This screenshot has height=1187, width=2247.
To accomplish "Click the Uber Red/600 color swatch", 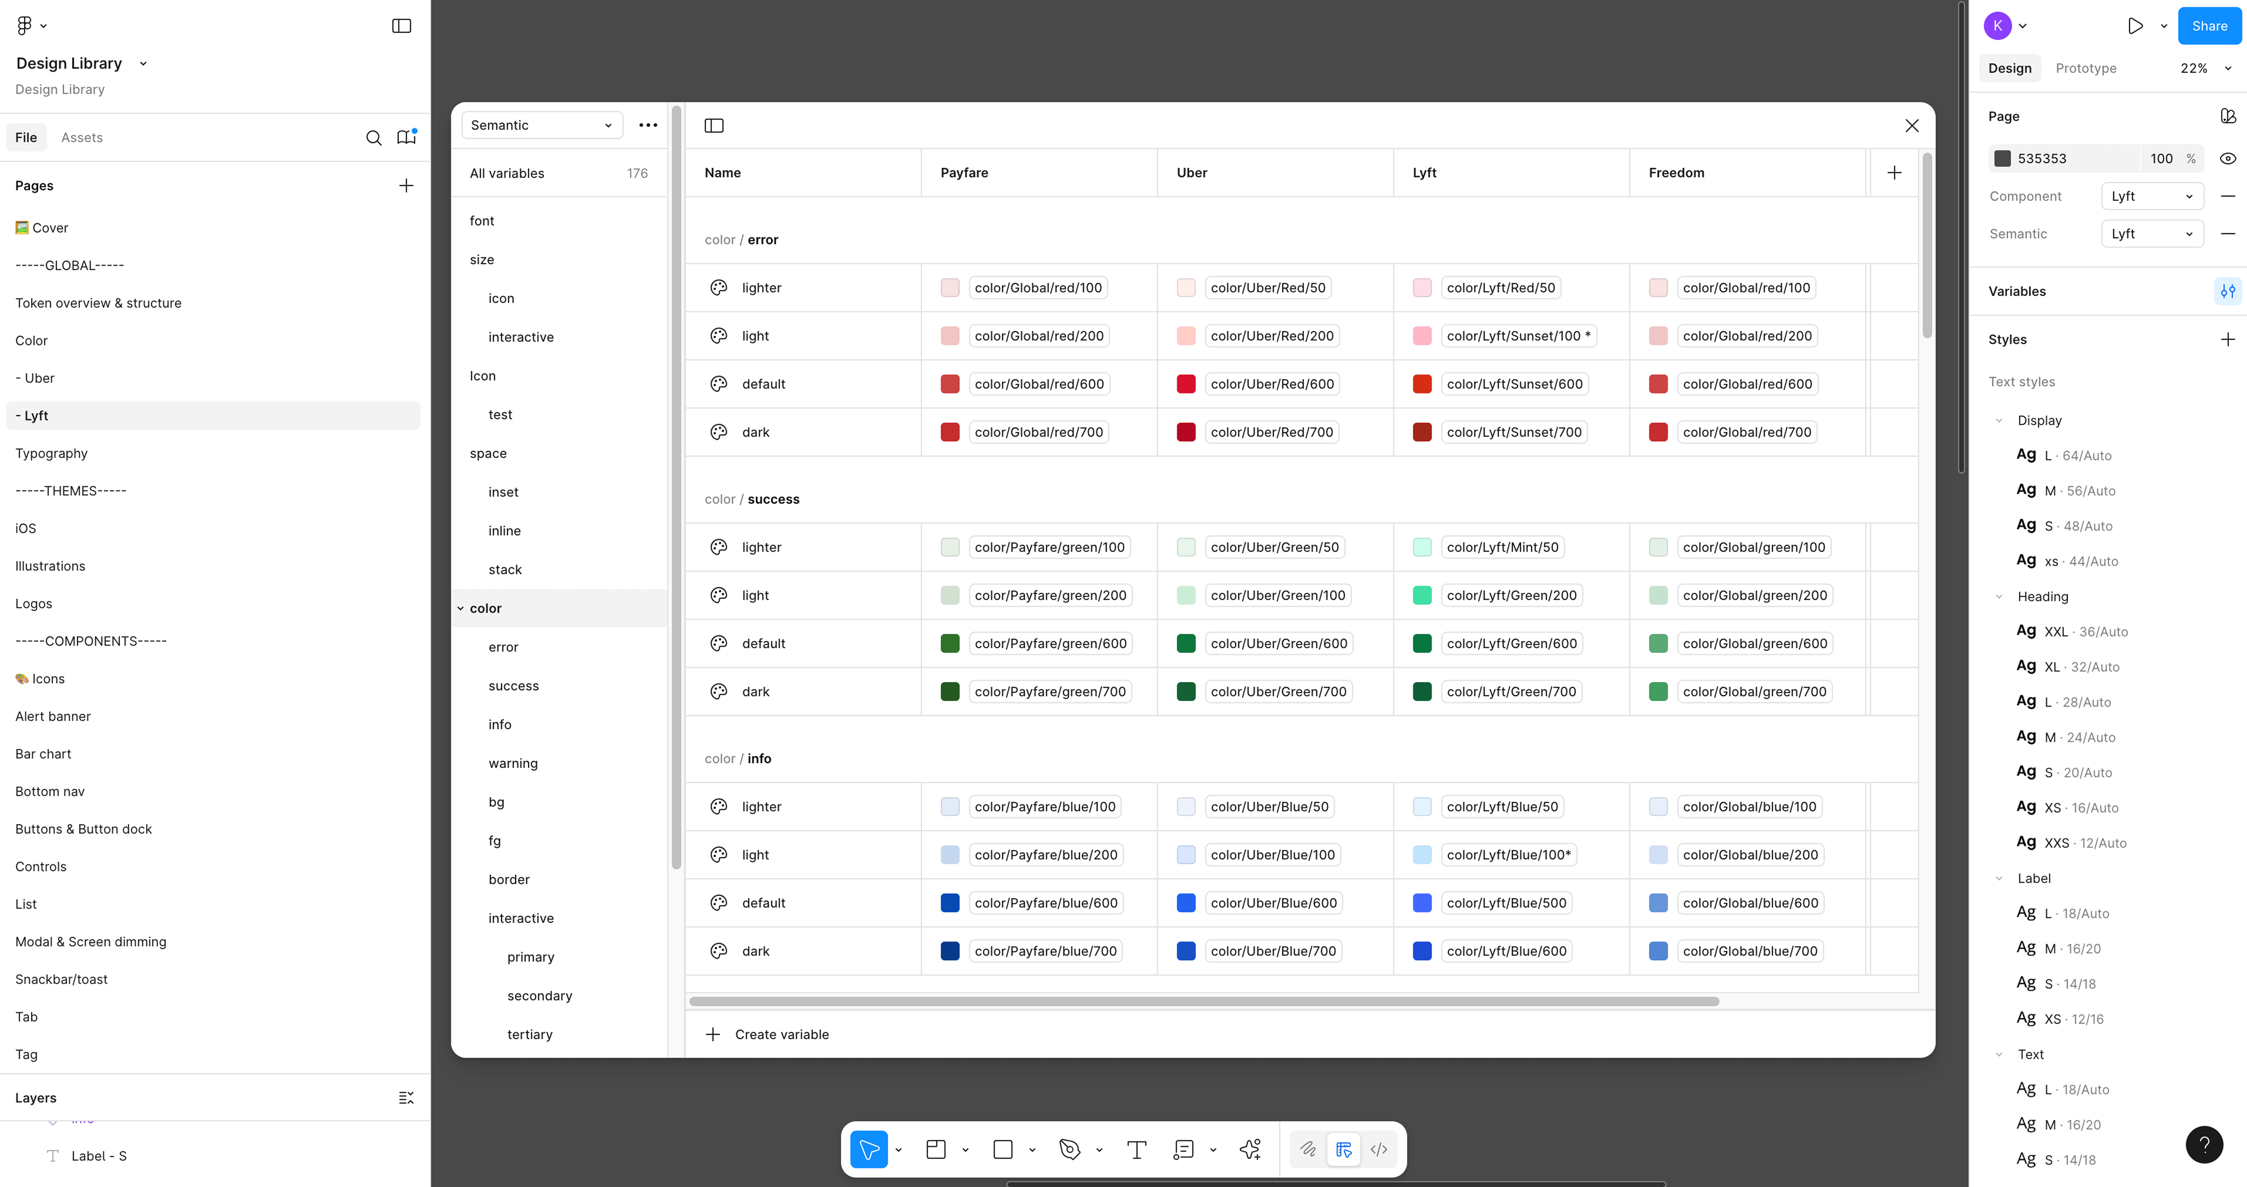I will [1186, 384].
